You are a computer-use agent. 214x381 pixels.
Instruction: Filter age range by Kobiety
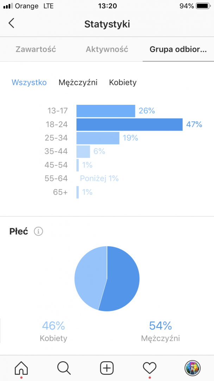pyautogui.click(x=123, y=83)
